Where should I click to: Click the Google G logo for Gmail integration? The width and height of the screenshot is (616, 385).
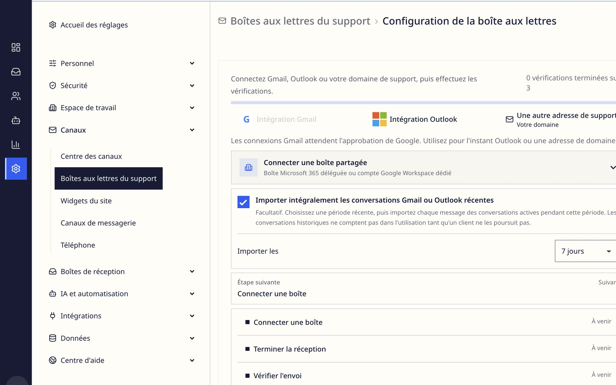tap(247, 119)
